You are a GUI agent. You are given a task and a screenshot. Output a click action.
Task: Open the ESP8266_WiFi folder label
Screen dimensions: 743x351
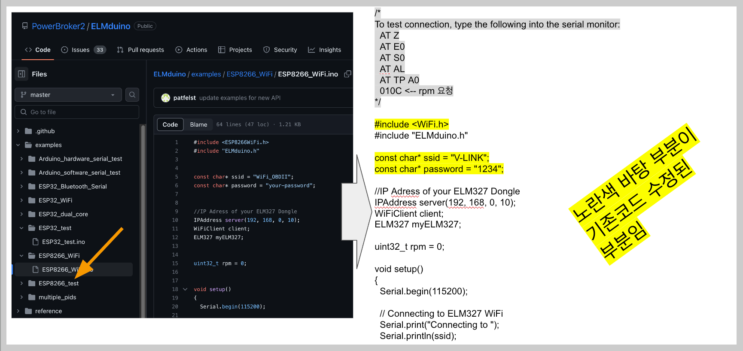tap(59, 256)
